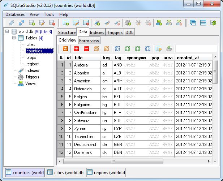223x181 pixels.
Task: Switch to the DDL tab
Action: (129, 32)
